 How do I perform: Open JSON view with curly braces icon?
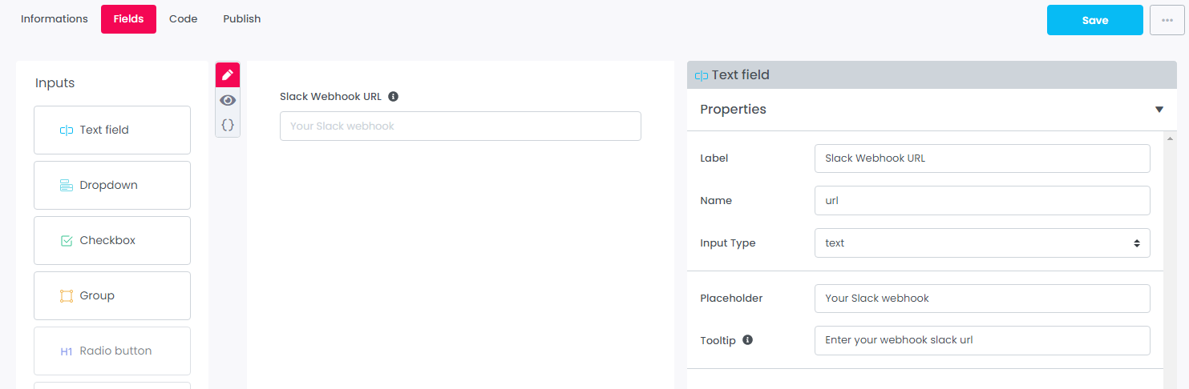click(x=228, y=125)
